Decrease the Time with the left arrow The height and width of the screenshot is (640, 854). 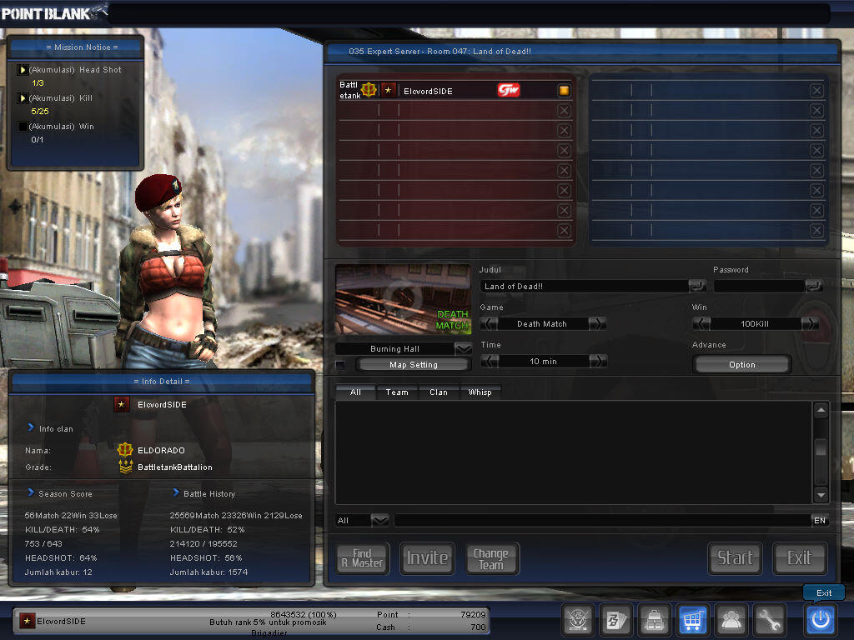pos(490,361)
